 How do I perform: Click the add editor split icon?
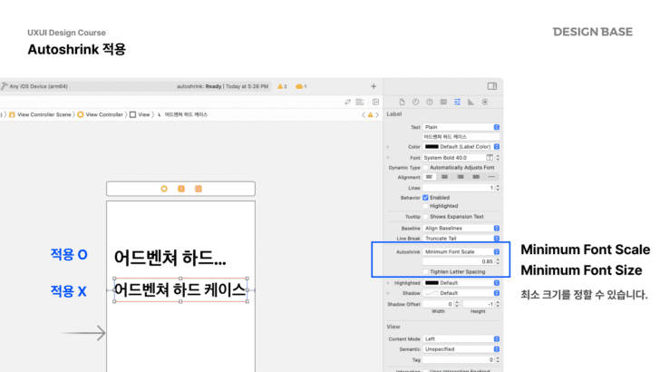point(375,102)
